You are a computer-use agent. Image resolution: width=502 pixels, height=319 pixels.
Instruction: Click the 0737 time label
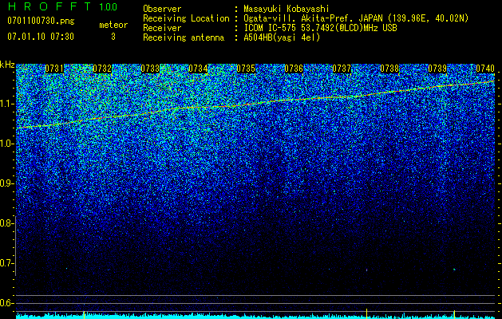pyautogui.click(x=342, y=69)
